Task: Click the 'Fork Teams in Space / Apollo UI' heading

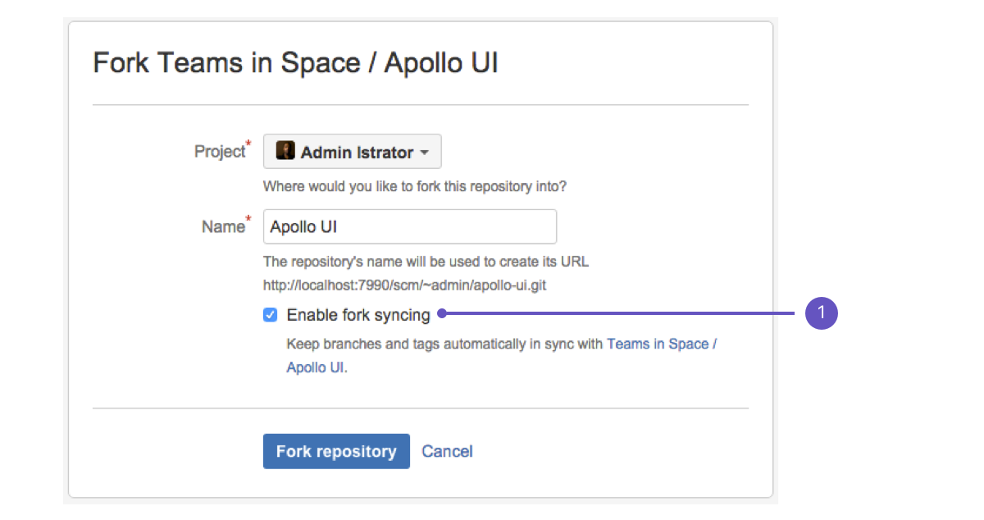Action: point(295,63)
